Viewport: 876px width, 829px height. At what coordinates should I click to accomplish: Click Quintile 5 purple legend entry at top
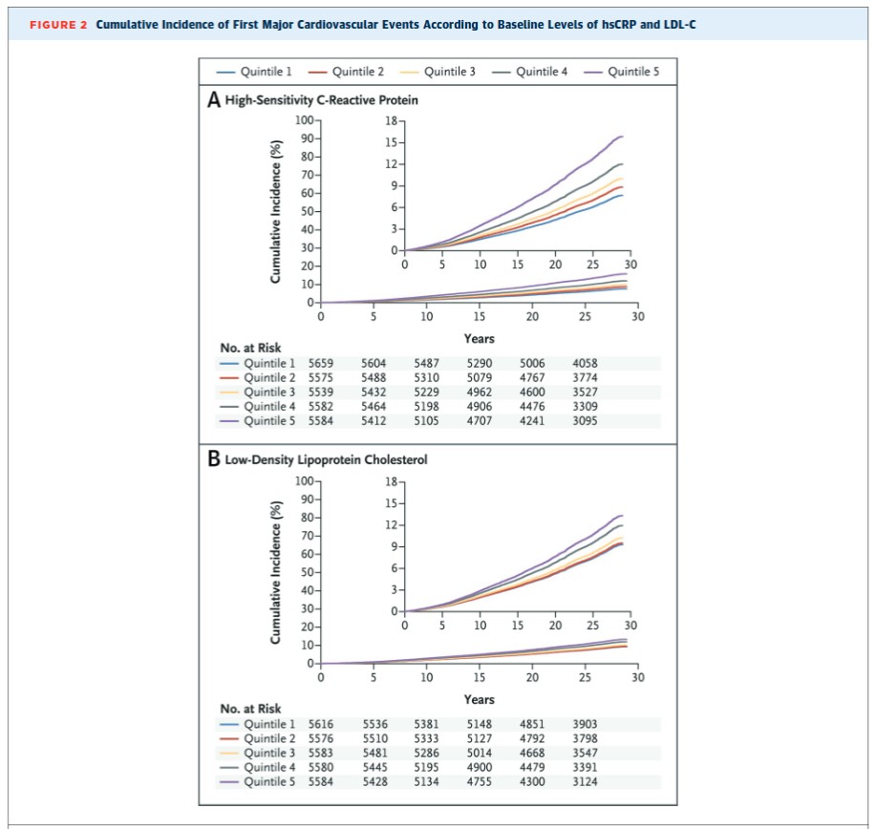pyautogui.click(x=623, y=72)
